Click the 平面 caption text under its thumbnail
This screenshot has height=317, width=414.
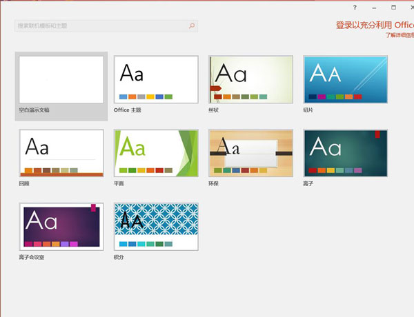pos(121,183)
